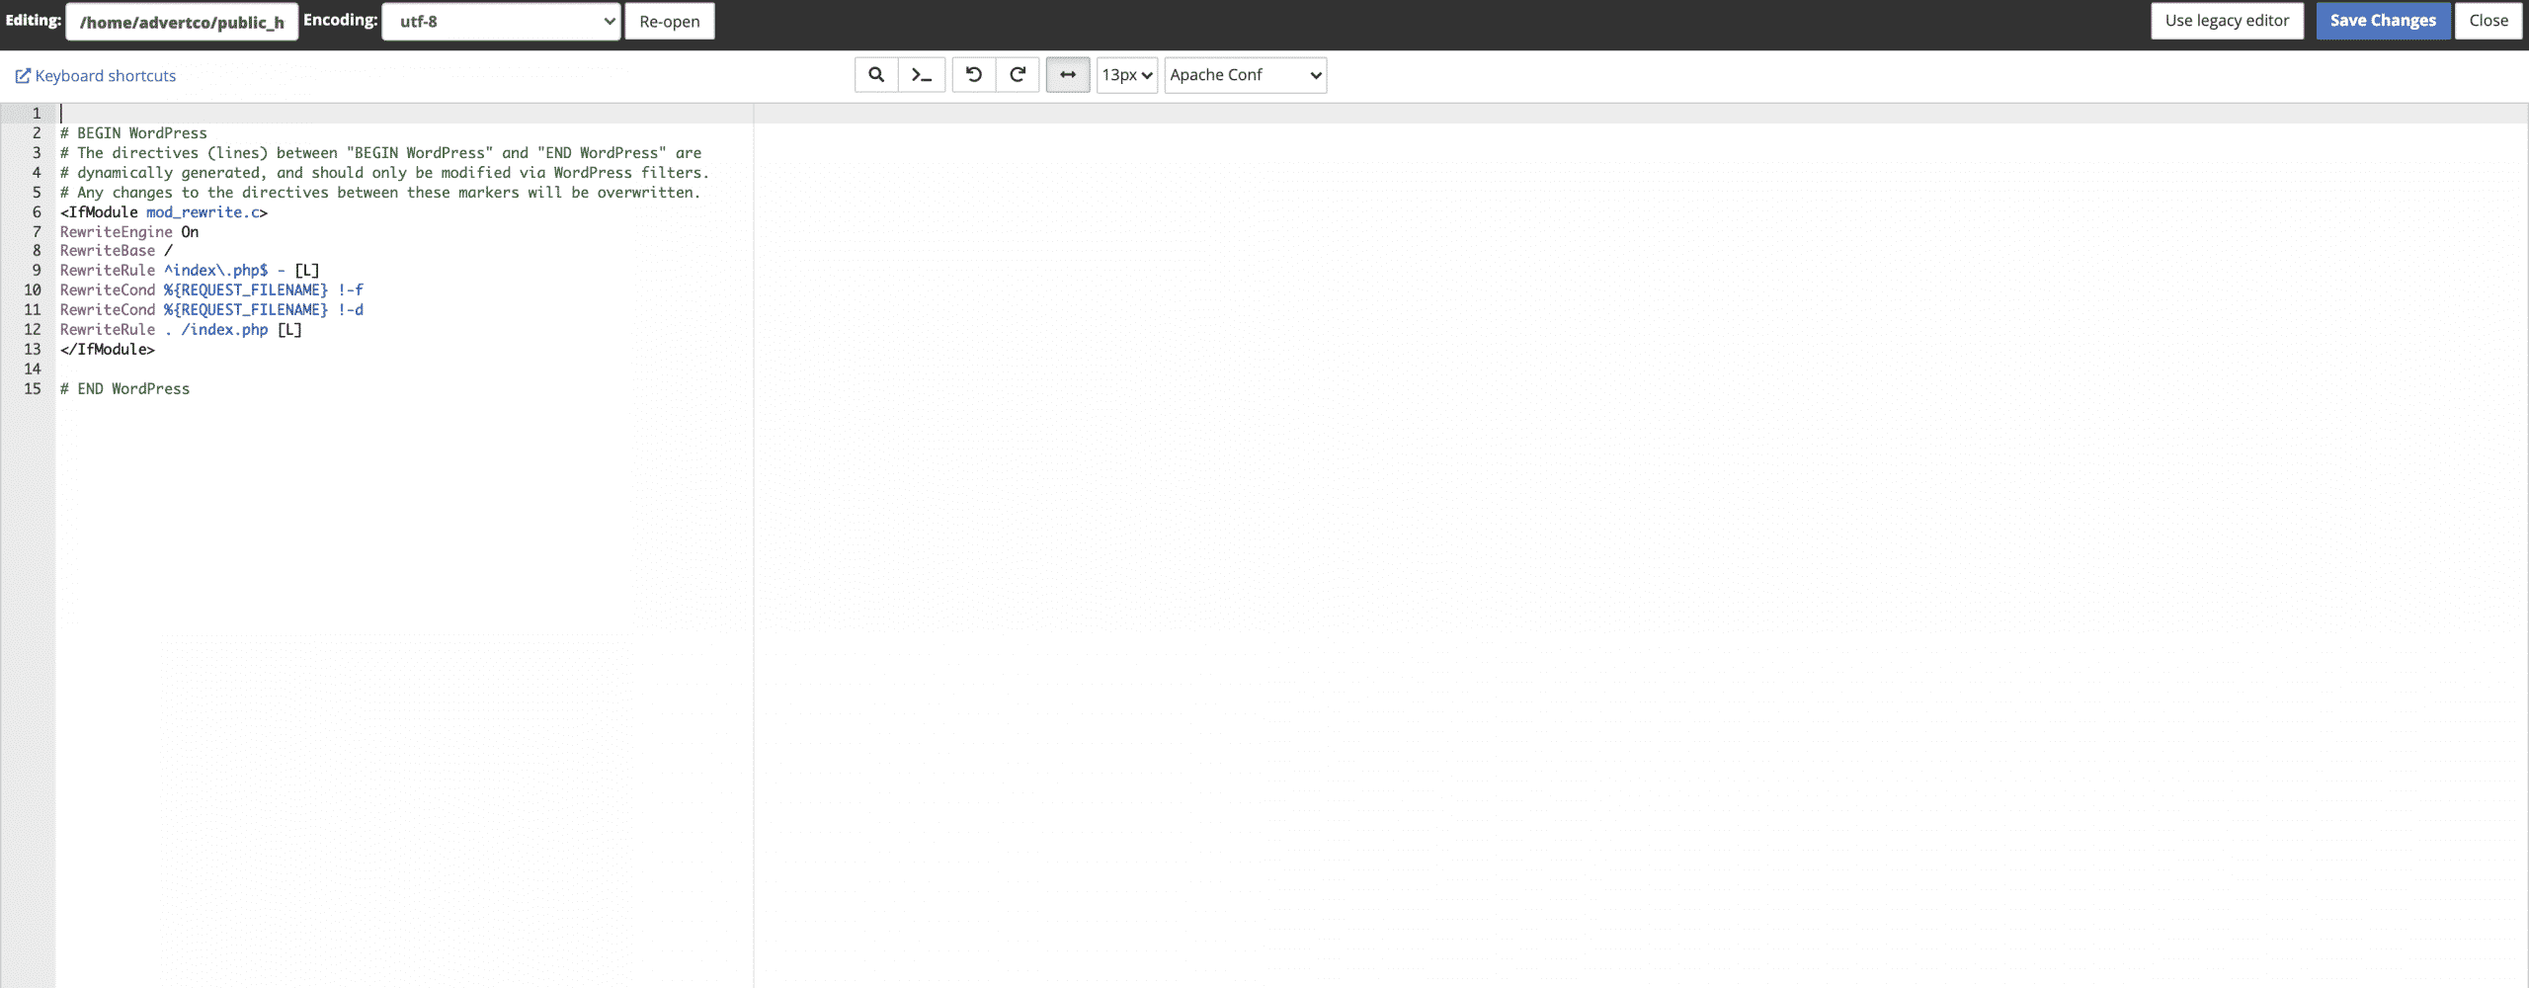Toggle line wrap with double-arrow icon

point(1068,75)
